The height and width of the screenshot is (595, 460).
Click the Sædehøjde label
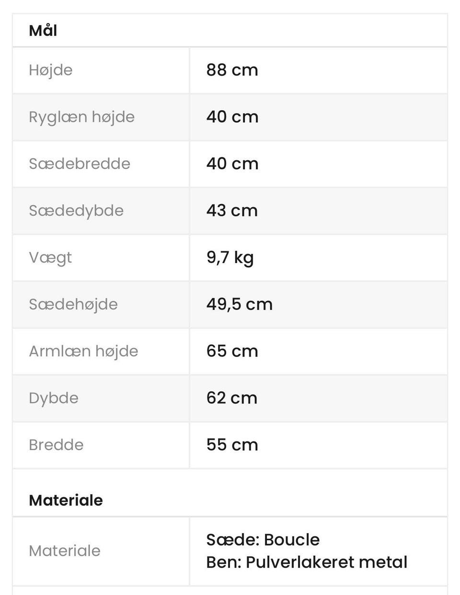(73, 304)
